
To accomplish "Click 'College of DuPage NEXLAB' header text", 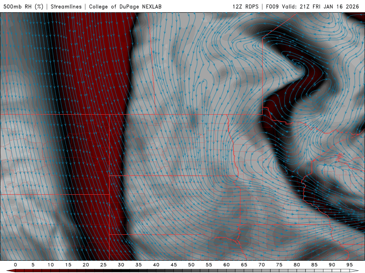I will tap(125, 6).
